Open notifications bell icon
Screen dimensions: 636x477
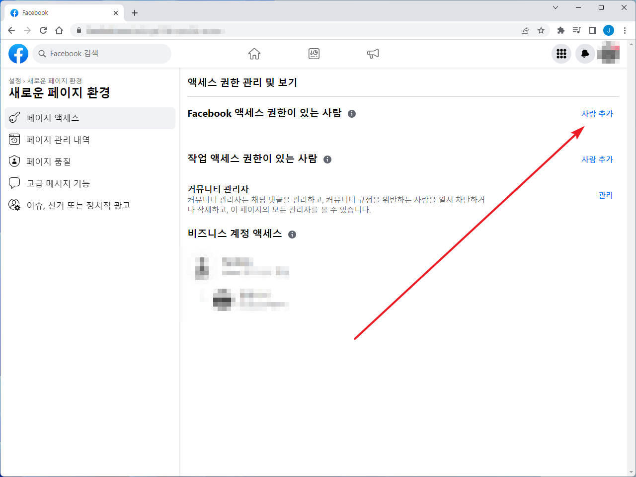click(585, 54)
